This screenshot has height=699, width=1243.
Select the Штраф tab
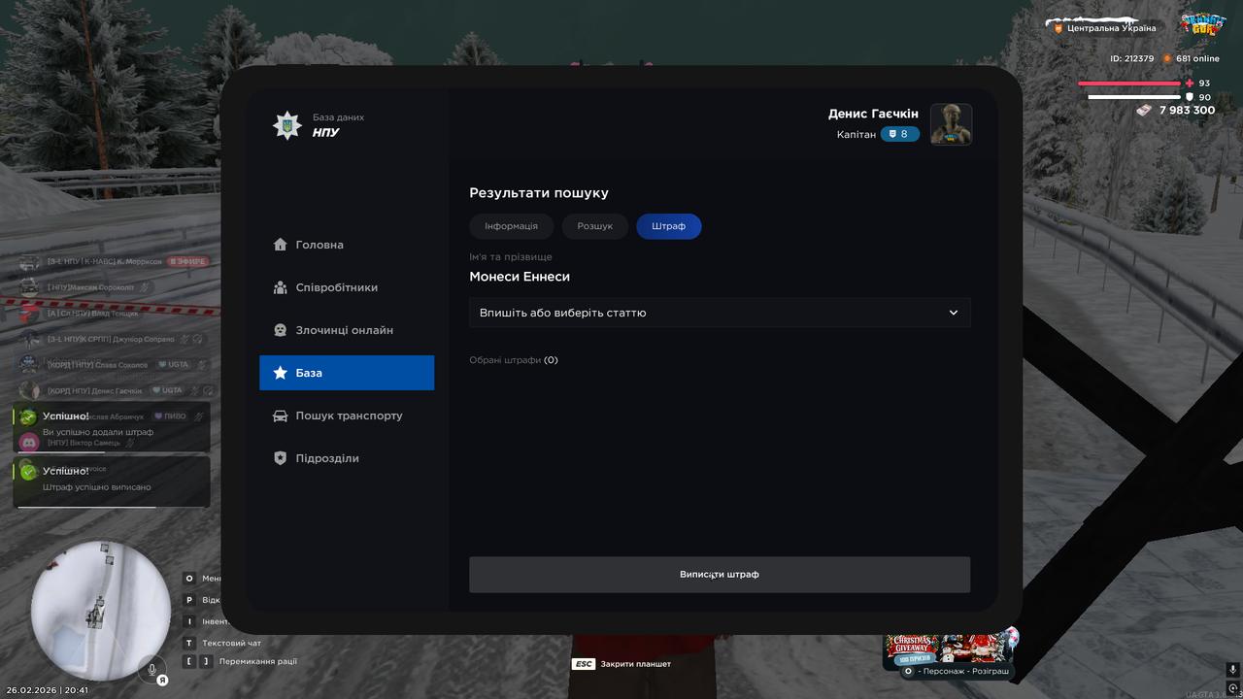668,226
